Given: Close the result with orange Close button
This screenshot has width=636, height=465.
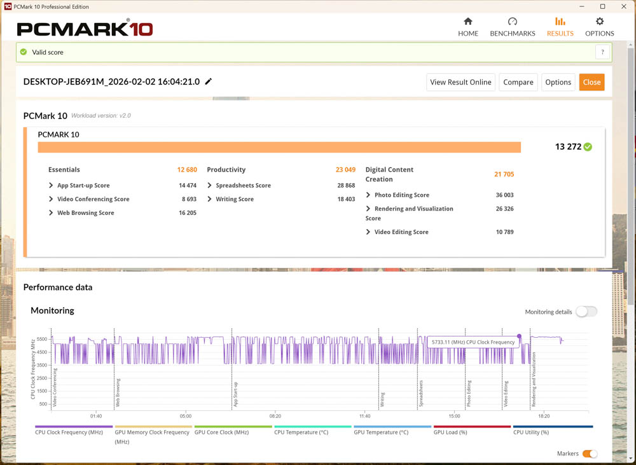Looking at the screenshot, I should pos(591,82).
